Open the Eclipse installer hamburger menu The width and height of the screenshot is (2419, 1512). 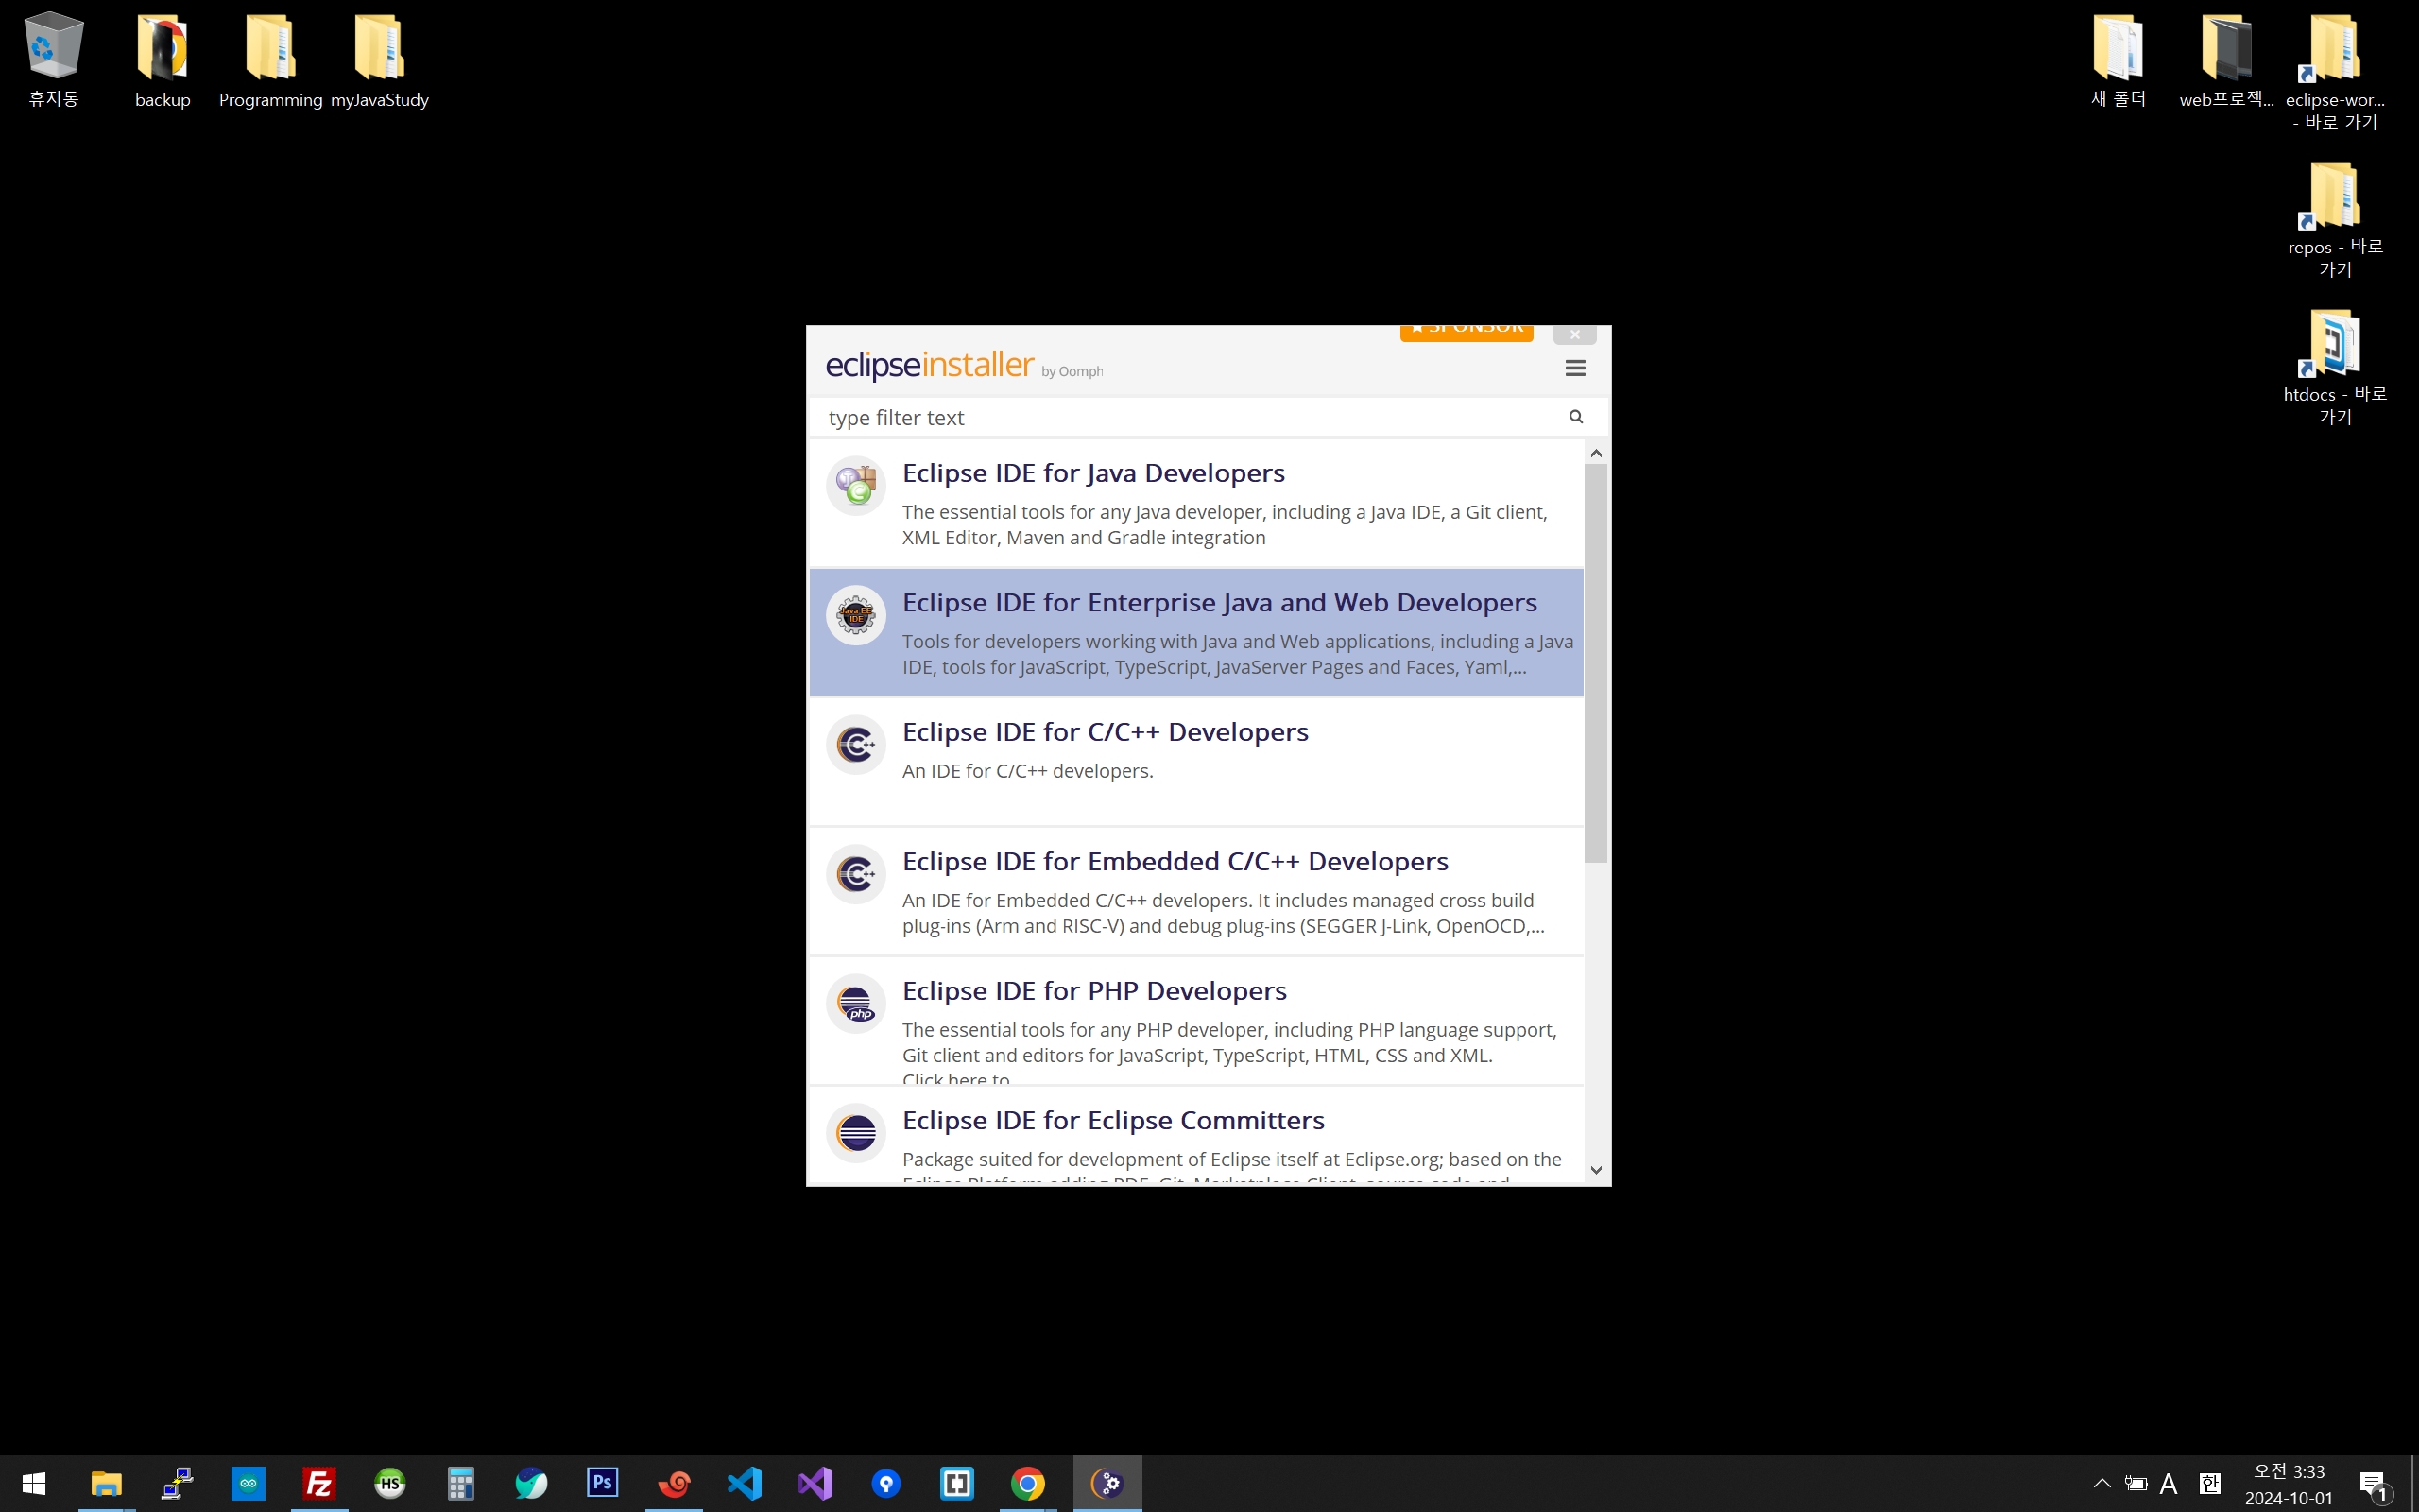coord(1575,368)
